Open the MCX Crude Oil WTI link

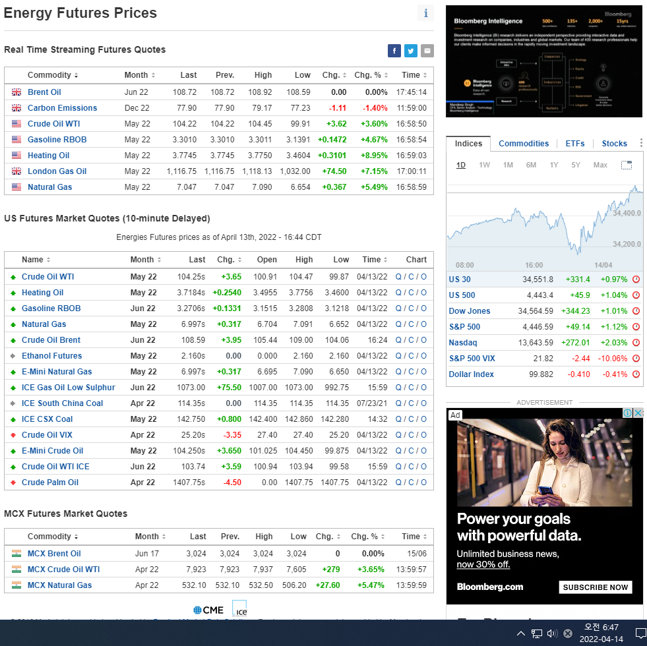[x=63, y=570]
